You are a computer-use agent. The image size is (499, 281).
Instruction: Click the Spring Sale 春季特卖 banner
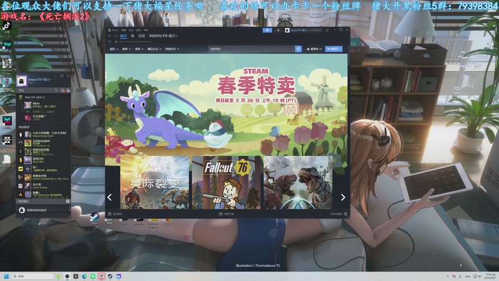[x=226, y=105]
